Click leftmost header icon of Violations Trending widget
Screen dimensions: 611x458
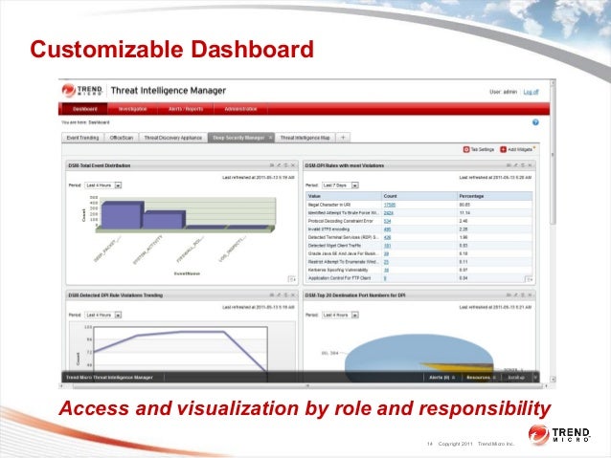click(272, 295)
